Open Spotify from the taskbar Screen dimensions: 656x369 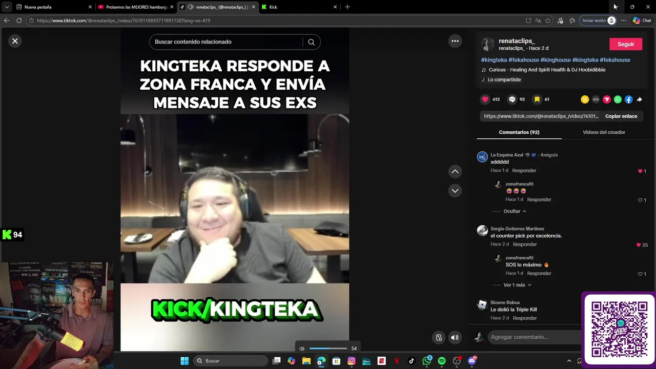click(442, 361)
